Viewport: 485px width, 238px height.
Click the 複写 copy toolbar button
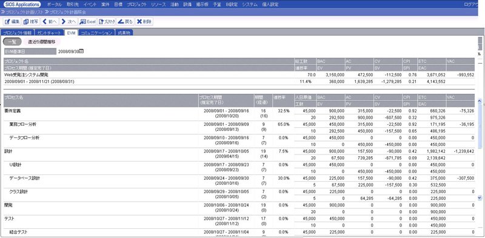(x=31, y=22)
